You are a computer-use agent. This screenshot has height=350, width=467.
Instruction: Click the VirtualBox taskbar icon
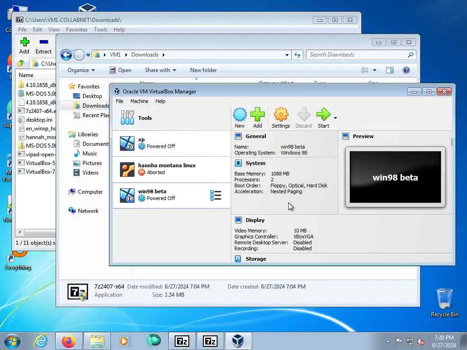(238, 341)
